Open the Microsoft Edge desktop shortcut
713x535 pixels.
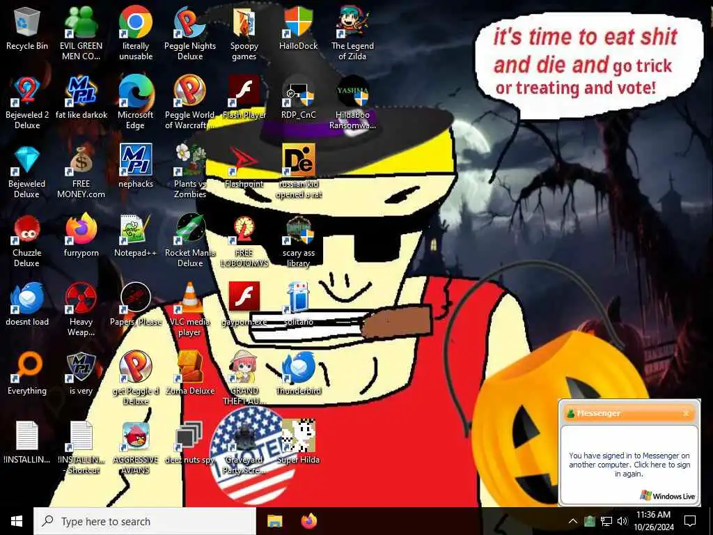click(x=136, y=91)
